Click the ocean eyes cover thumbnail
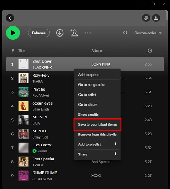Viewport: 170px width, 189px height. click(23, 106)
